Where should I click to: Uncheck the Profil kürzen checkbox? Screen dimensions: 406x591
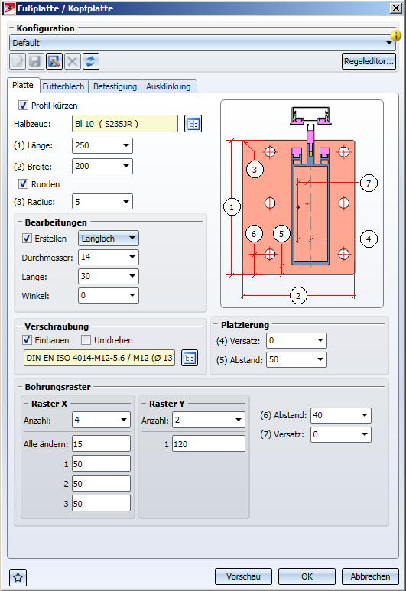pyautogui.click(x=23, y=106)
